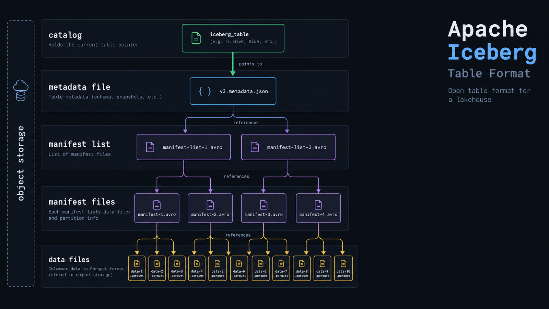Select the document icon above manifest-4.avro
The image size is (549, 309).
click(x=318, y=205)
